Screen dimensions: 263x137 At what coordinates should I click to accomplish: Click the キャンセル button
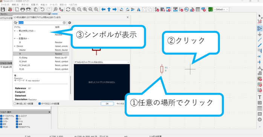click(120, 104)
